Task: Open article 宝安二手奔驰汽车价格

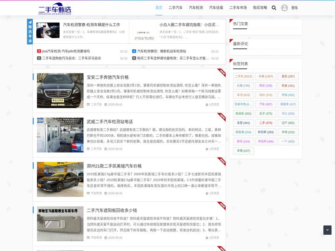Action: [x=107, y=77]
